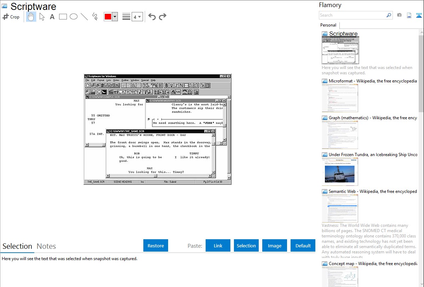Image resolution: width=424 pixels, height=287 pixels.
Task: Select the "Concept map - Wikipedia" title
Action: click(373, 264)
